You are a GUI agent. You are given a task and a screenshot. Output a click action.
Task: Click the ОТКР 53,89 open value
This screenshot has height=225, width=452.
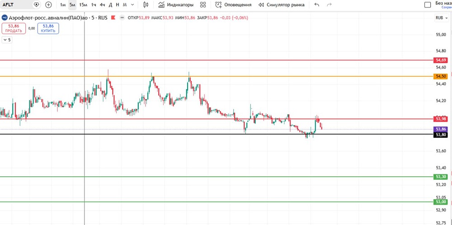click(138, 18)
